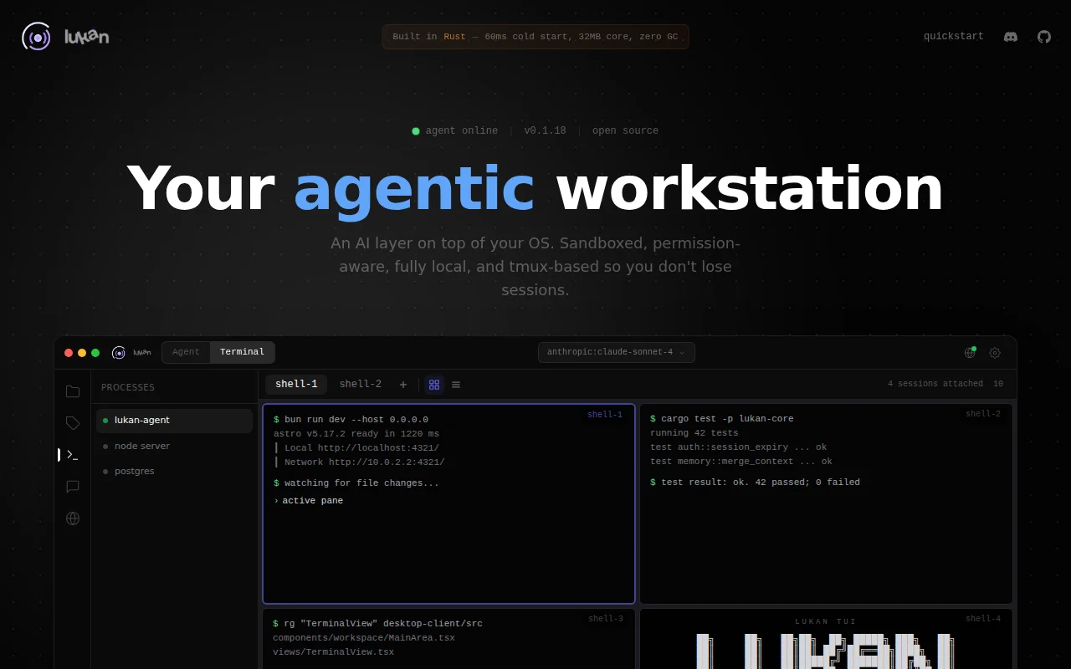Click the rg "TerminalView" command line
This screenshot has height=669, width=1071.
(377, 624)
